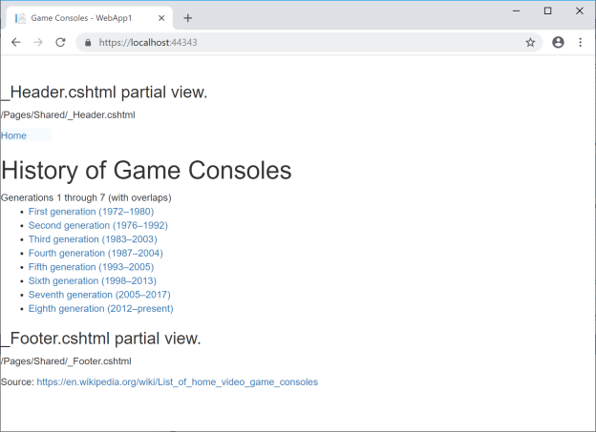Bookmark this page with star icon
Screen dimensions: 596x432
[530, 42]
